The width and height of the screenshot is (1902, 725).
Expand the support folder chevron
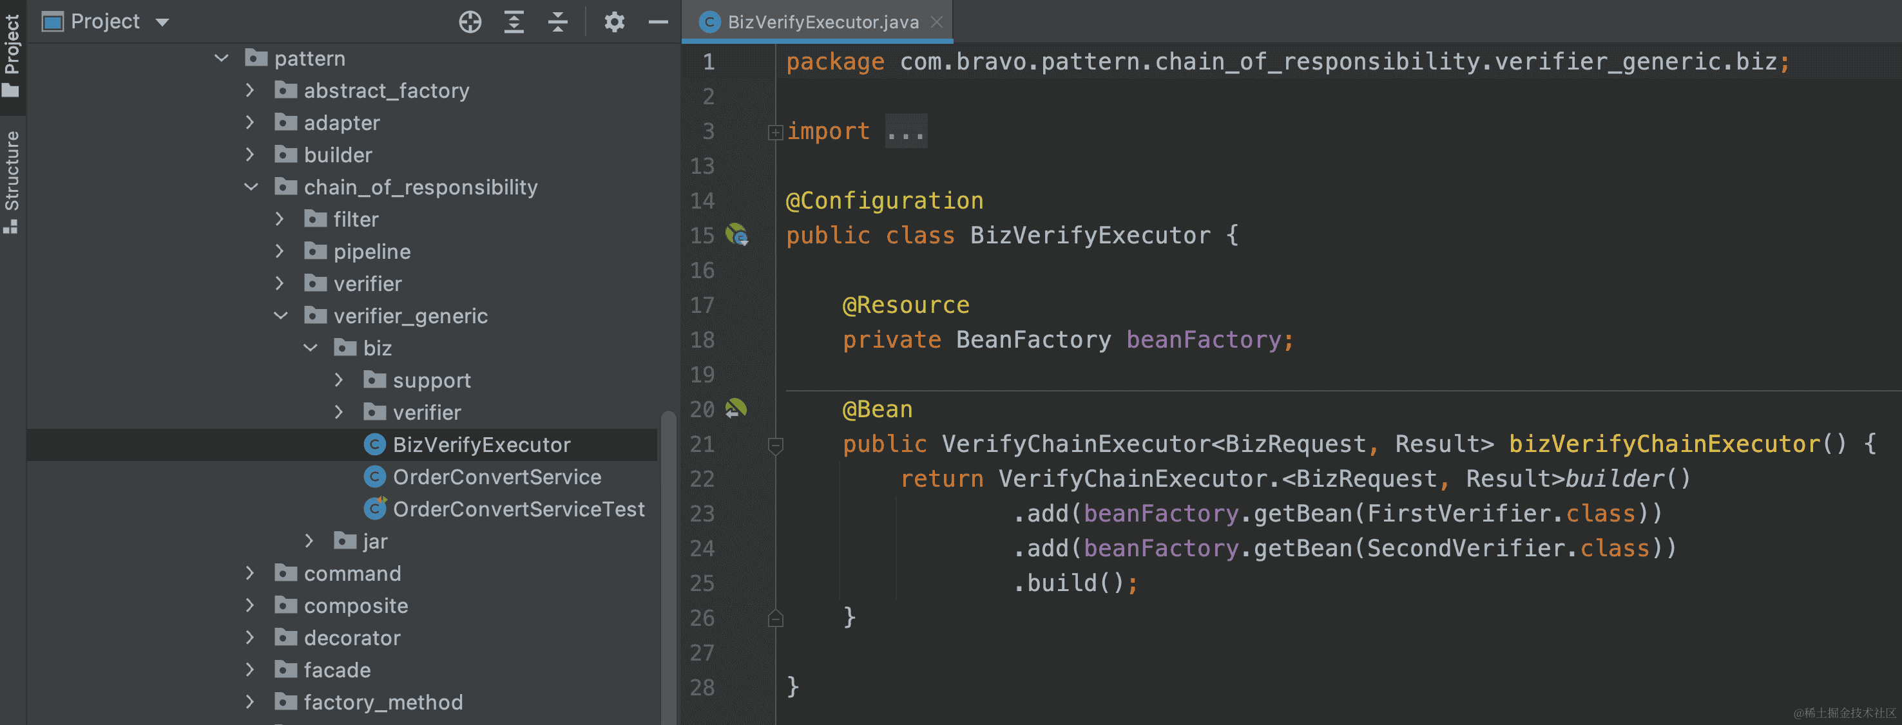coord(339,380)
